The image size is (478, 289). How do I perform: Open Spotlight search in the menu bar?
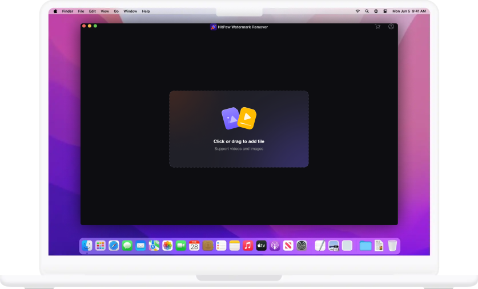367,11
